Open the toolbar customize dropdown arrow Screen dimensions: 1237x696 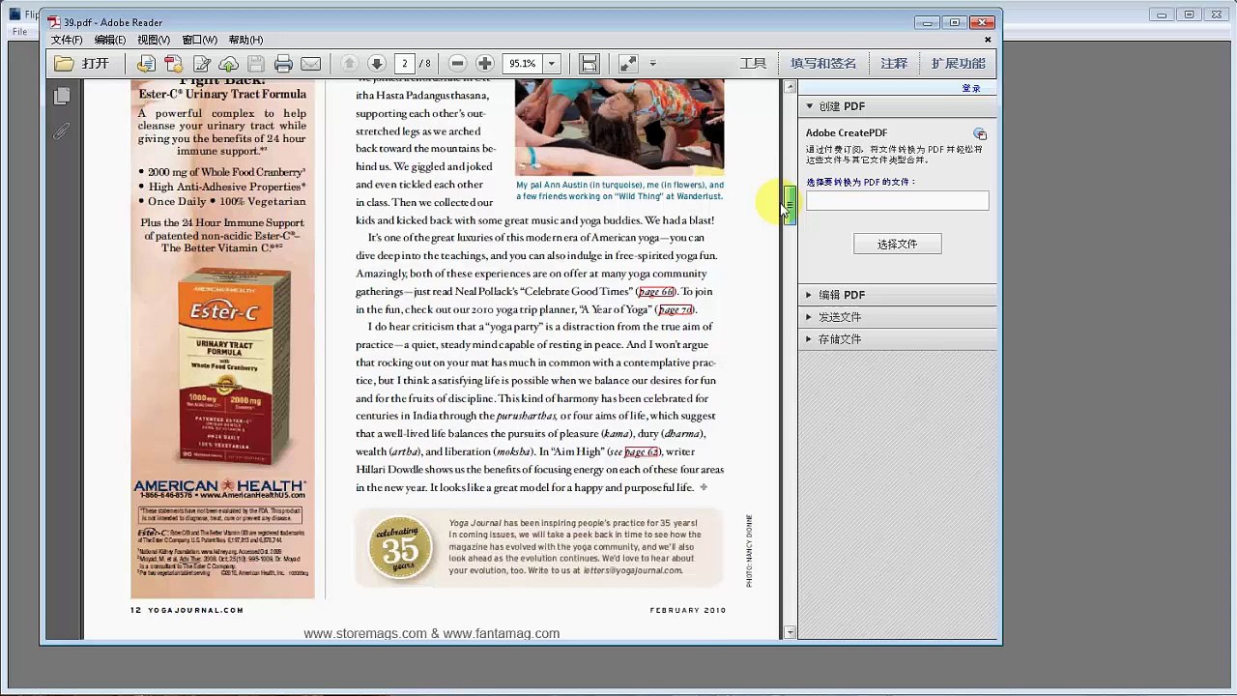(x=653, y=64)
